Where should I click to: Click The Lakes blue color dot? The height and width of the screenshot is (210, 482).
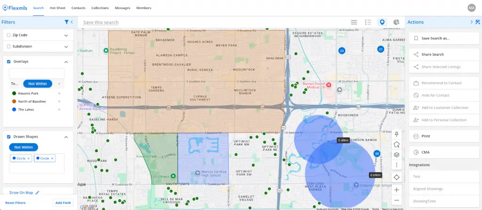coord(14,109)
